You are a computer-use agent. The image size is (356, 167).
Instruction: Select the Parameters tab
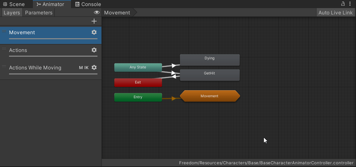(x=39, y=13)
